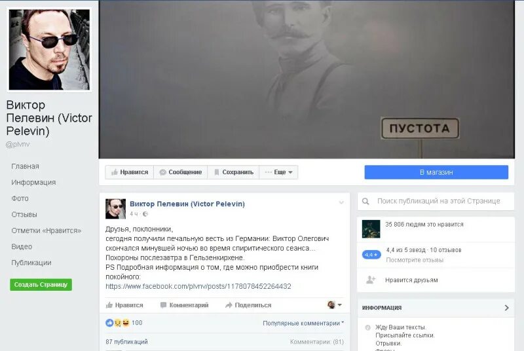Open the comment-as profile selector dropdown

(x=335, y=305)
